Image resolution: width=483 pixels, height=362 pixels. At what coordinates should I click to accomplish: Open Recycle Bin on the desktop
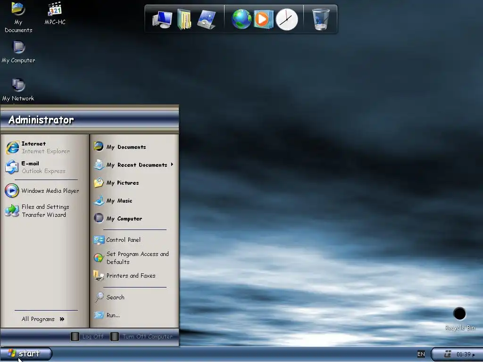tap(459, 319)
